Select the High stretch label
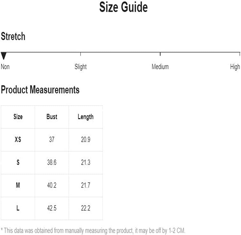 [235, 67]
